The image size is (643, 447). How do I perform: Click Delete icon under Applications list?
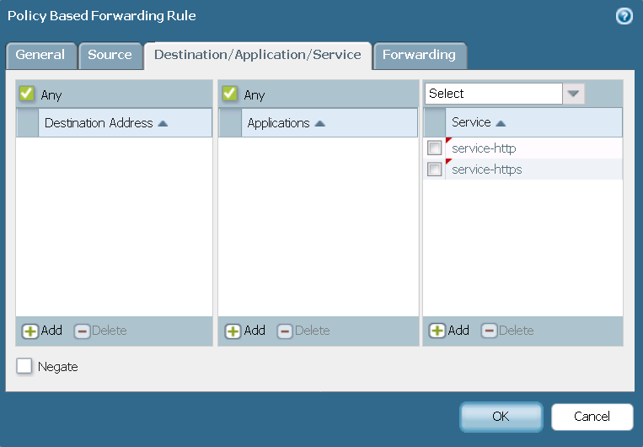pyautogui.click(x=285, y=331)
